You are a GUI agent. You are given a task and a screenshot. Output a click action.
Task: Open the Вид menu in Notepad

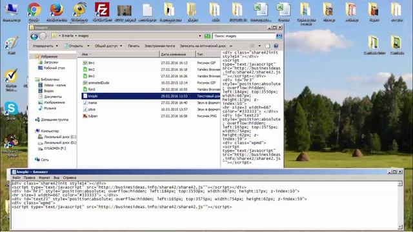point(56,178)
